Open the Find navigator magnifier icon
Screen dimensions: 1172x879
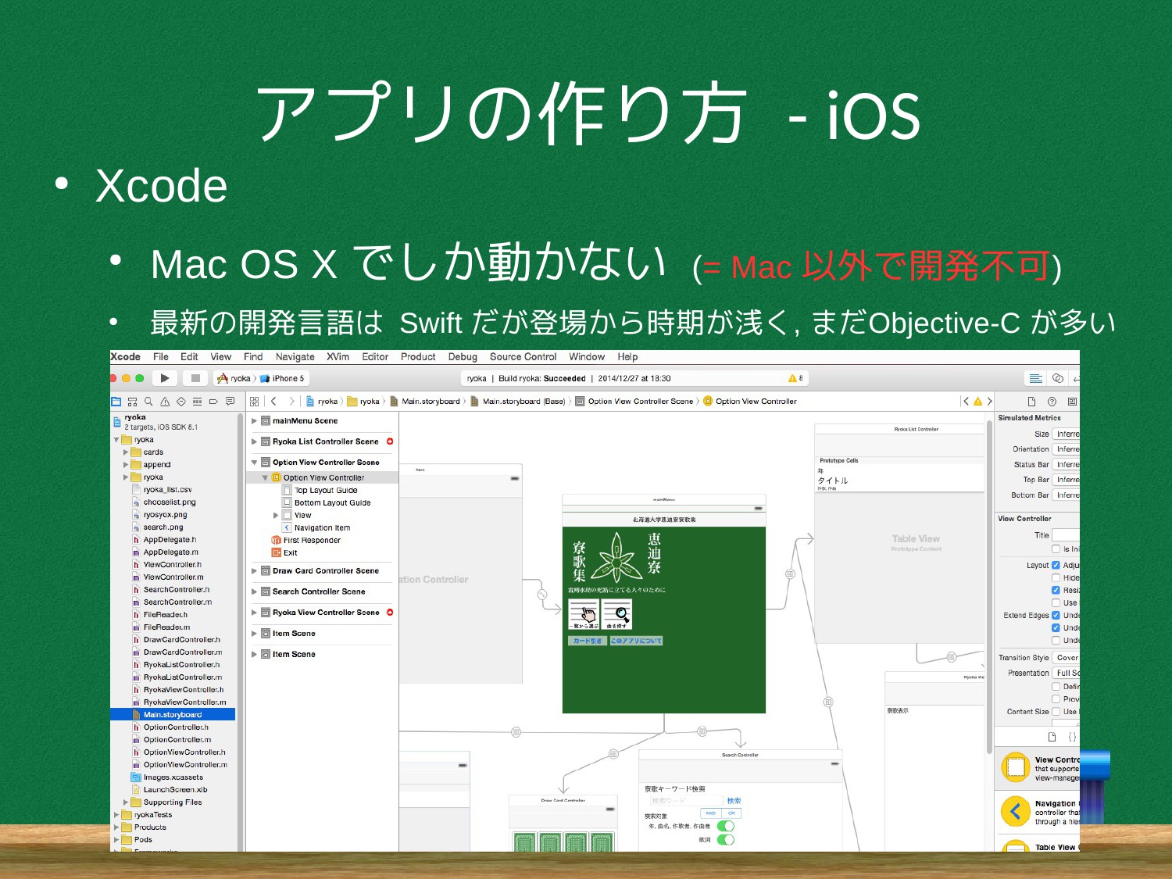click(x=148, y=402)
